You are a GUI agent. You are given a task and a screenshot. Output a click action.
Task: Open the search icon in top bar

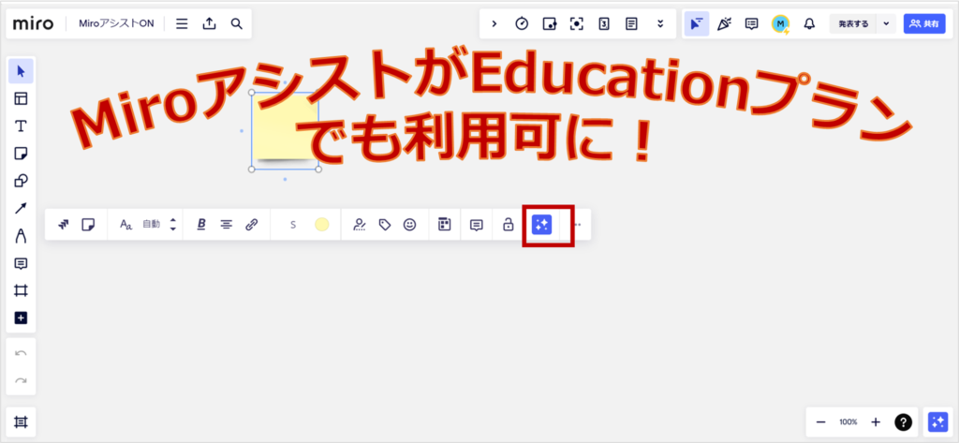[237, 23]
